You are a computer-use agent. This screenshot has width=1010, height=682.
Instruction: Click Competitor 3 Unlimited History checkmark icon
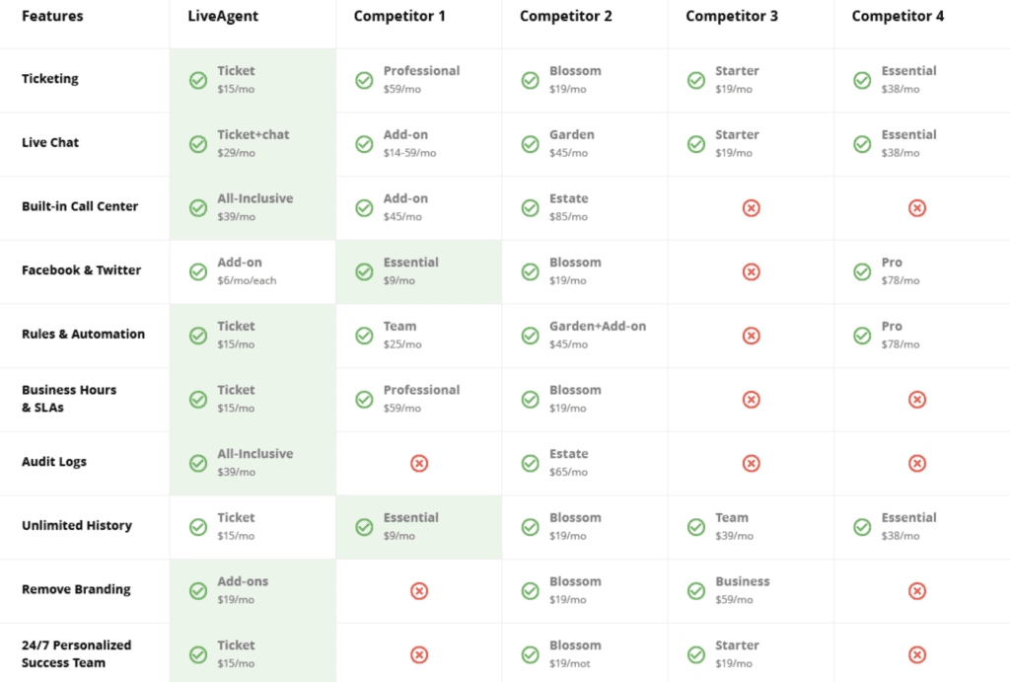(696, 527)
